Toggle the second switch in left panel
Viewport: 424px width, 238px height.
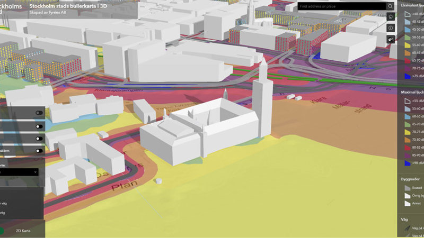pyautogui.click(x=39, y=126)
